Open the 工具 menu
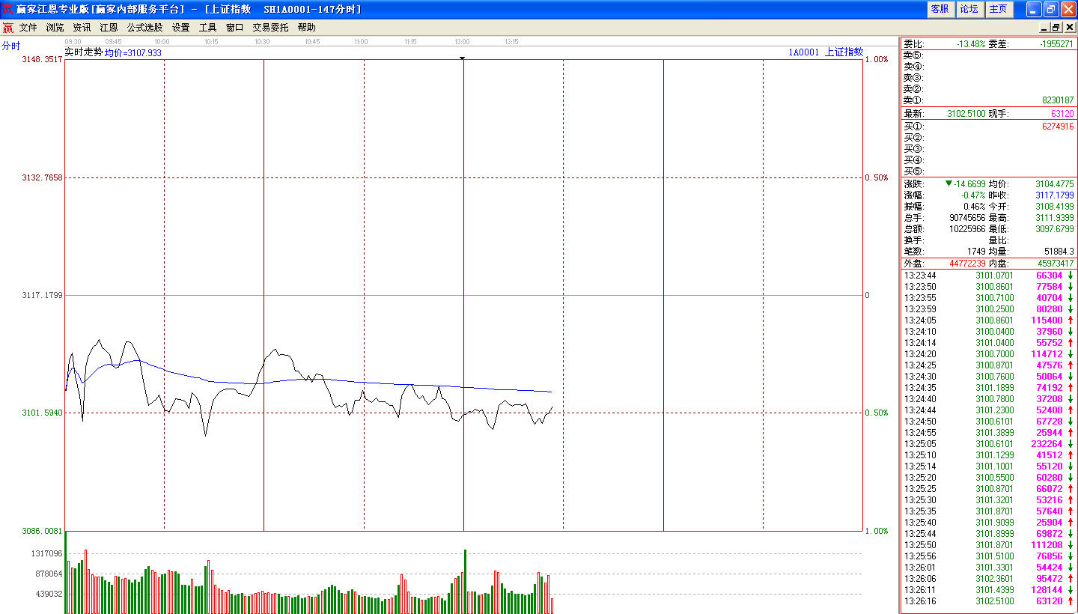 coord(207,28)
